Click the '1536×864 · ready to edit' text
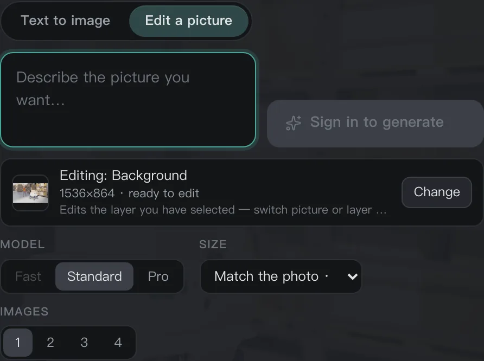484x361 pixels. pos(129,194)
